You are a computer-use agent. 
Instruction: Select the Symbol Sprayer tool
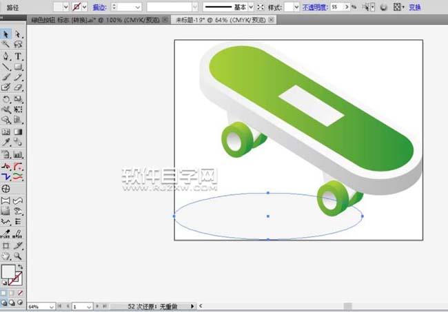(x=6, y=154)
